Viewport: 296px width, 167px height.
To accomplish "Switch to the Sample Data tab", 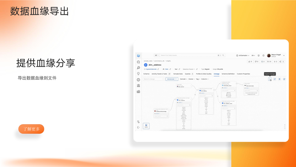I will tap(178, 74).
